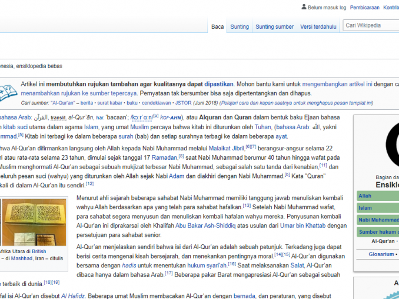Click the surat kabar source link
The height and width of the screenshot is (299, 399).
[109, 103]
